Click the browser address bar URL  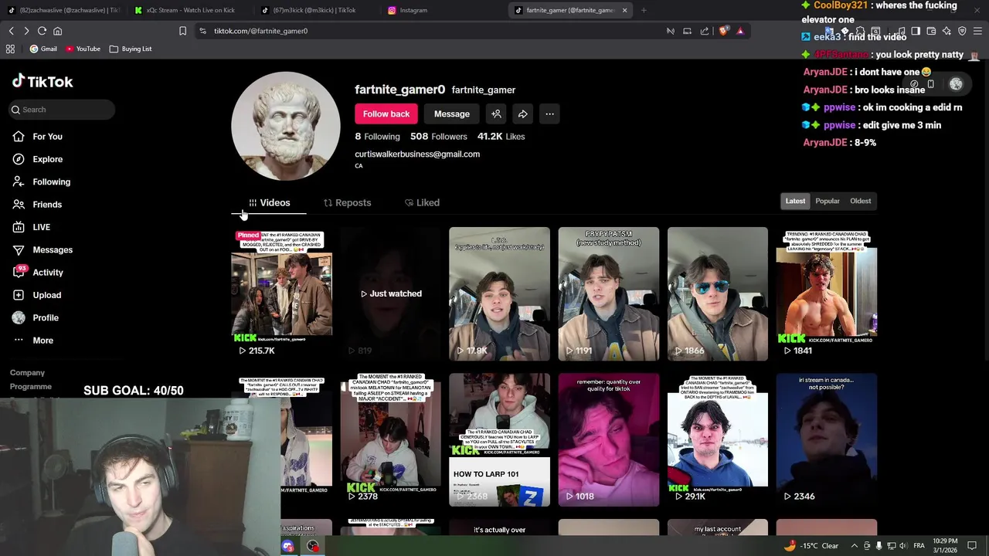(260, 31)
